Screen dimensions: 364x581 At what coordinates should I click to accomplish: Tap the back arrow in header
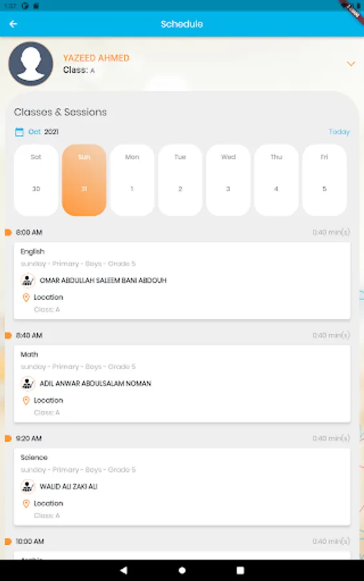pyautogui.click(x=14, y=24)
